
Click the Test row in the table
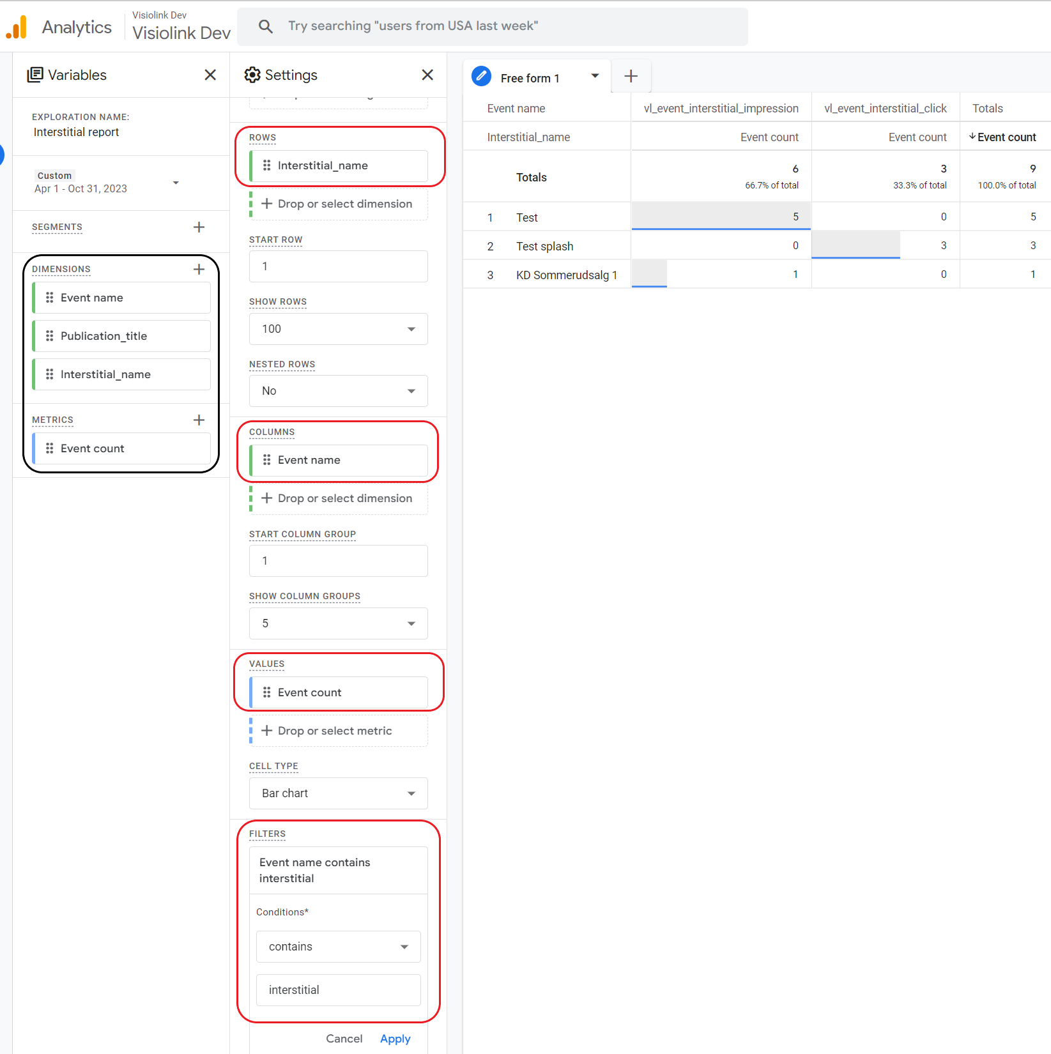pos(757,217)
